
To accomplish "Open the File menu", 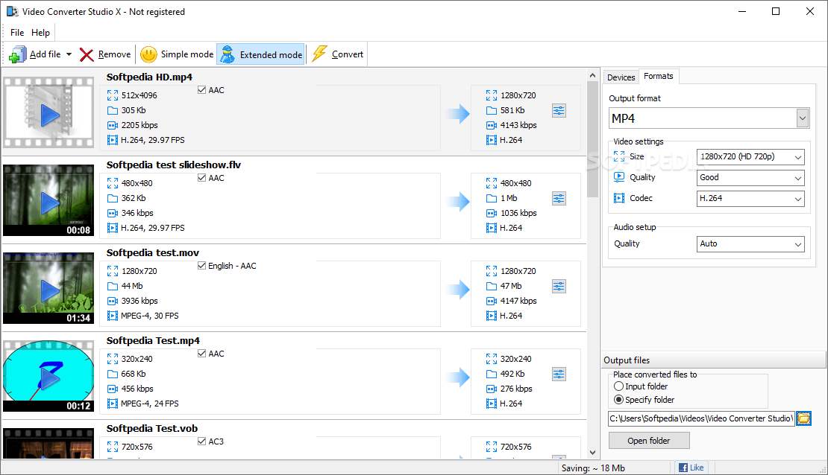I will coord(16,32).
